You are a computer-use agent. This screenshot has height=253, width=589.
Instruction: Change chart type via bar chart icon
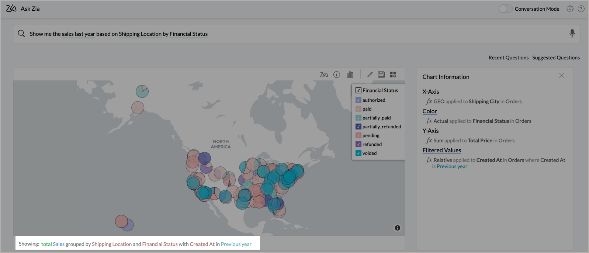click(x=350, y=74)
